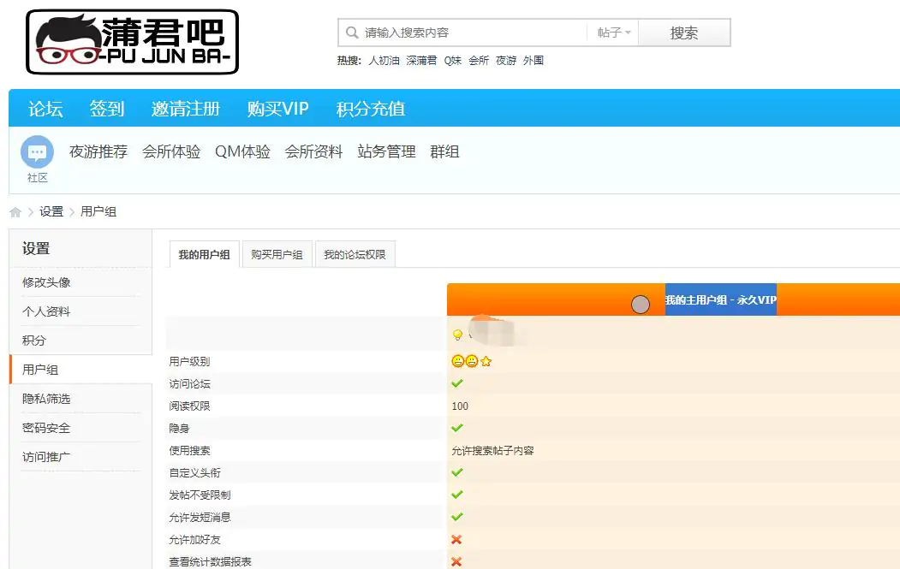Open the 购买VIP nav item
Image resolution: width=900 pixels, height=569 pixels.
(x=278, y=109)
